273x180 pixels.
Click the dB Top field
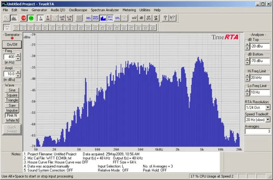[260, 46]
